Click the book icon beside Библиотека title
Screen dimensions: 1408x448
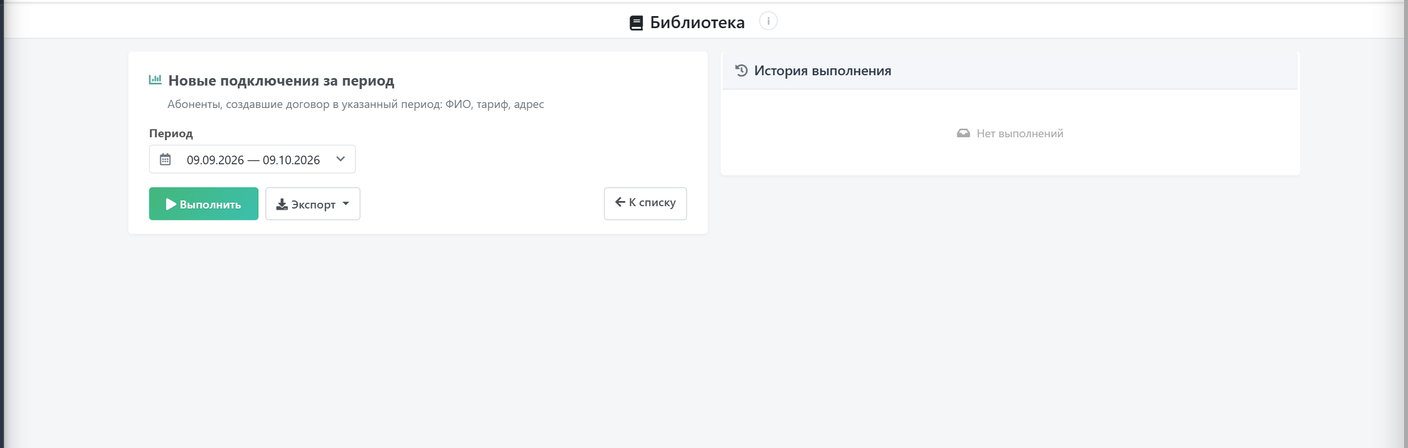click(x=636, y=23)
